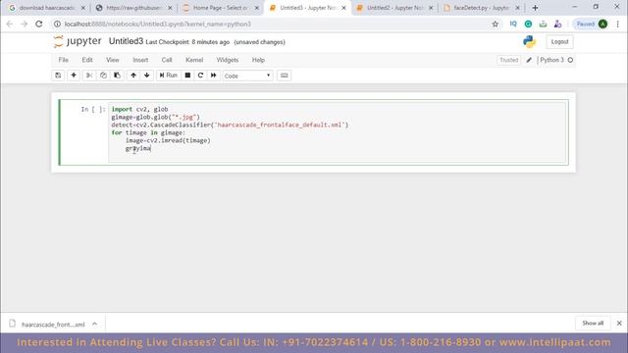Click the haarcascade XML filename string in code
628x353 pixels.
pos(280,125)
